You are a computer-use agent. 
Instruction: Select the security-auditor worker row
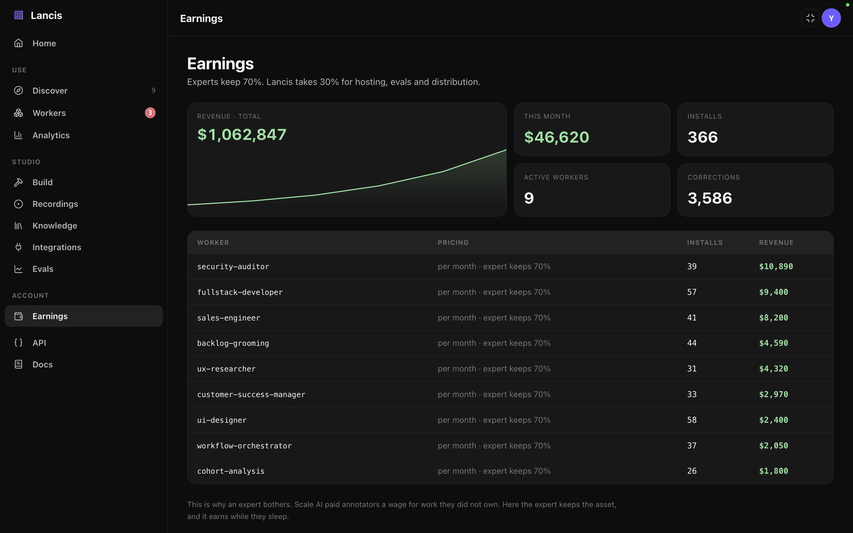tap(510, 266)
